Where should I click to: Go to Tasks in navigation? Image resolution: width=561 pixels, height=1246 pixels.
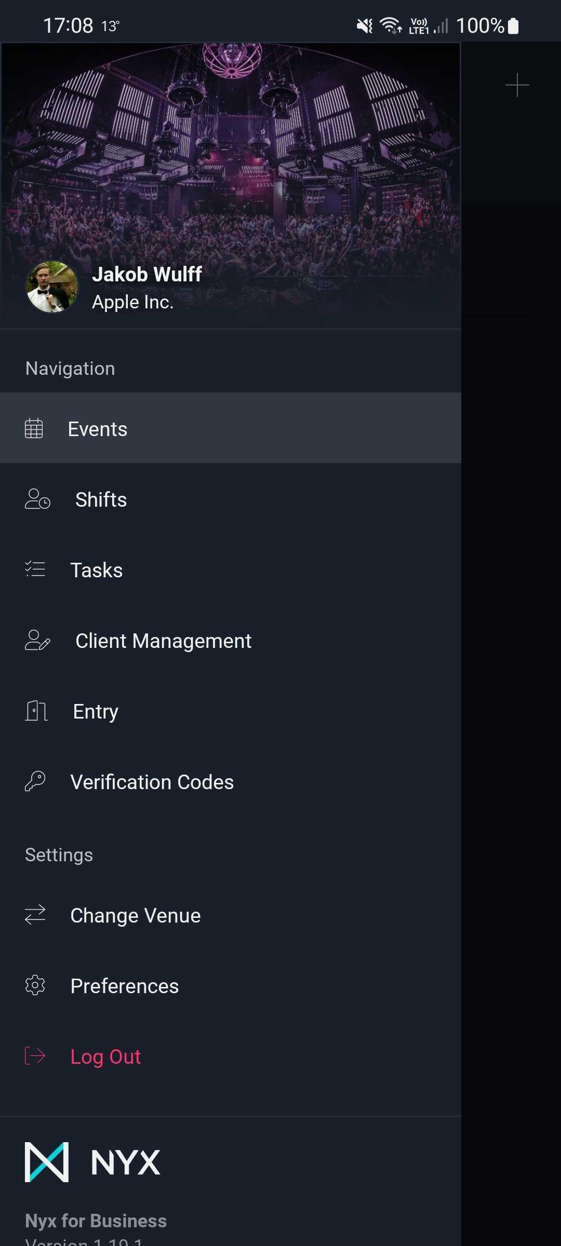coord(231,570)
